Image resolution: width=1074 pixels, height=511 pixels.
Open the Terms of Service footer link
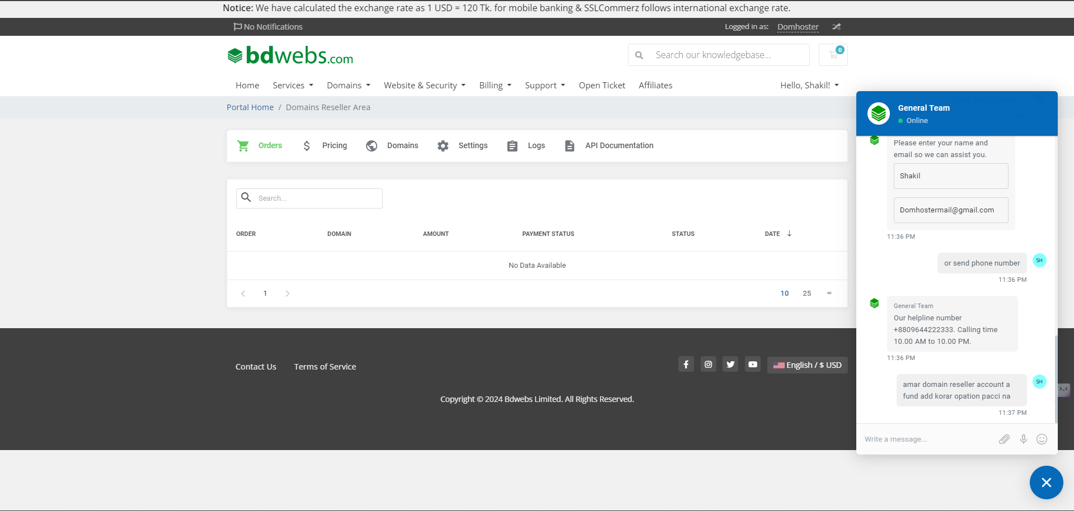pyautogui.click(x=325, y=367)
